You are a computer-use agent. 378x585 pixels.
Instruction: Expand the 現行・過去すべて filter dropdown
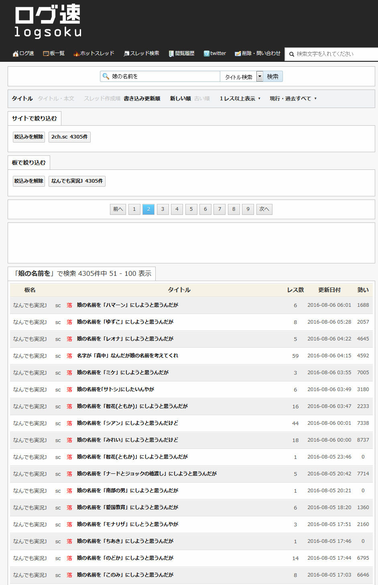click(x=293, y=98)
